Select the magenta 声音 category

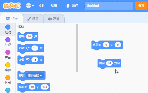pyautogui.click(x=8, y=54)
